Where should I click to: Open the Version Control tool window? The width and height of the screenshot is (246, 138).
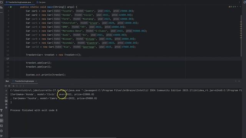tap(2, 136)
